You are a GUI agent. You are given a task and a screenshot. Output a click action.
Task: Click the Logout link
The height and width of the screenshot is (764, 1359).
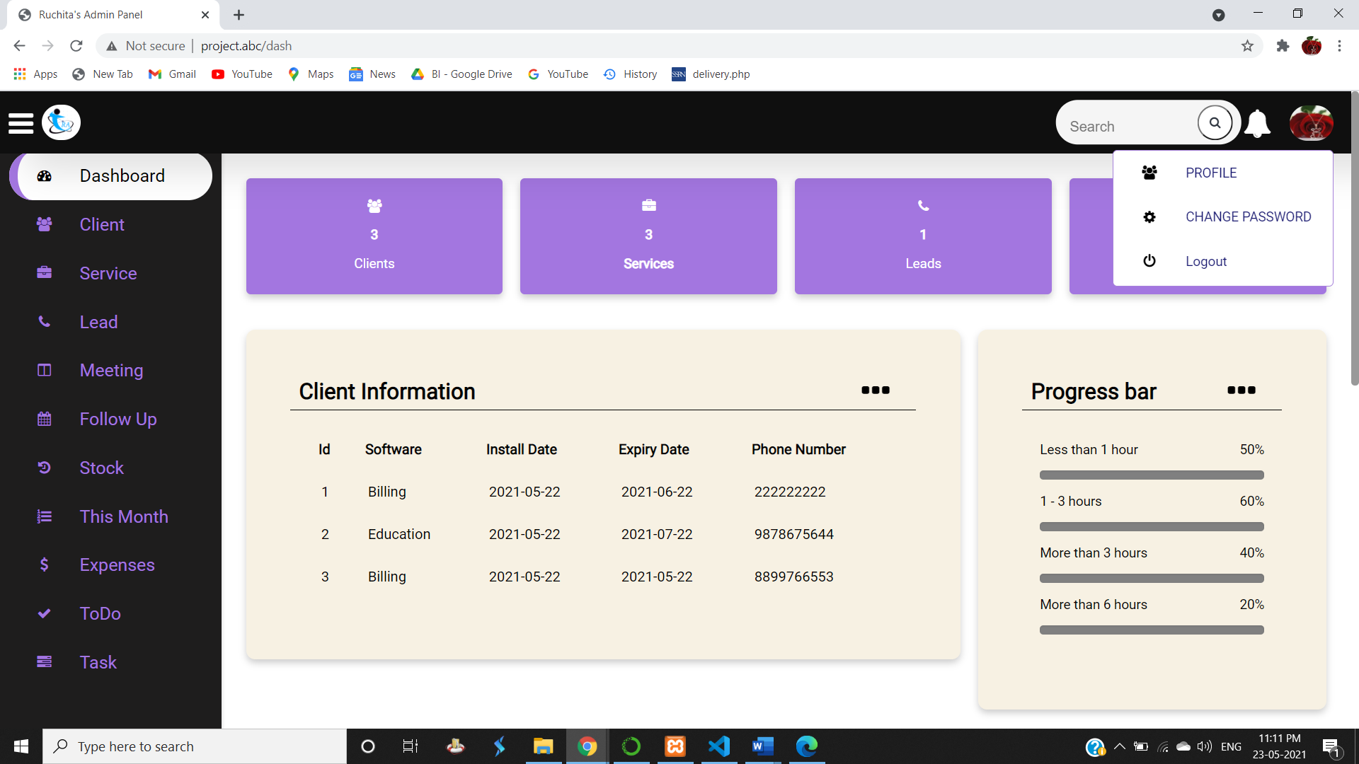1205,262
